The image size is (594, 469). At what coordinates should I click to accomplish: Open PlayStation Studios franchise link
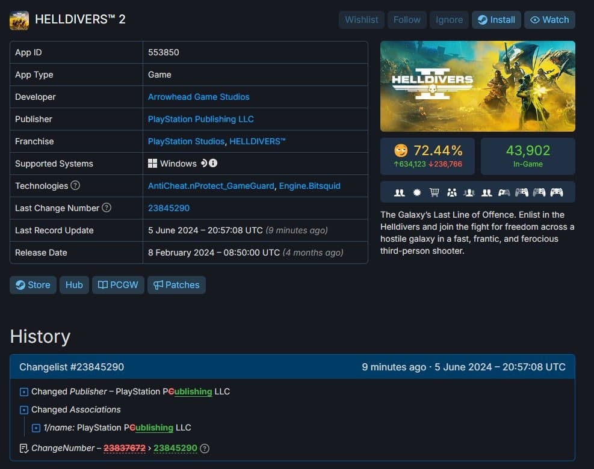click(x=186, y=141)
